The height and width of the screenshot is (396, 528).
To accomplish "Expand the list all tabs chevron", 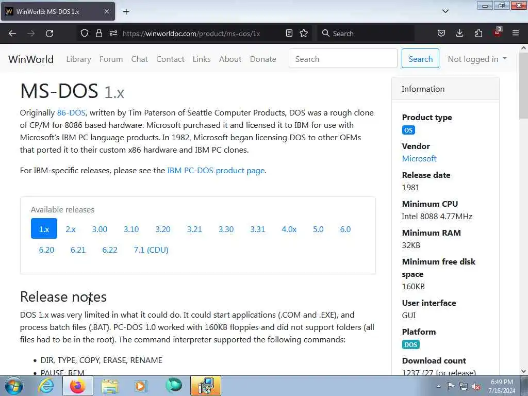I will coord(445,11).
